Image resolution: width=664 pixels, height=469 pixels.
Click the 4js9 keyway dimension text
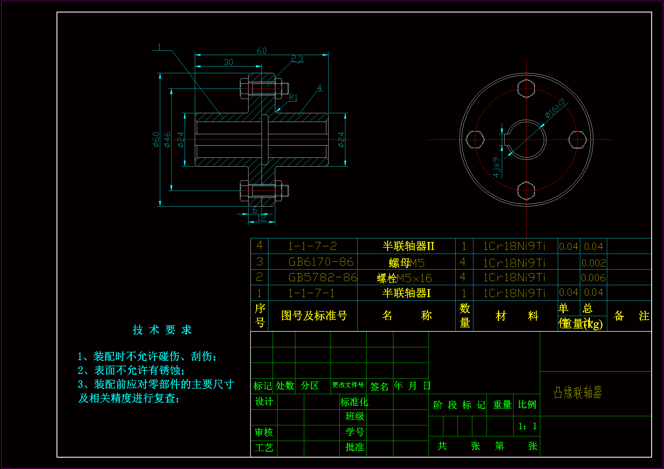point(496,167)
